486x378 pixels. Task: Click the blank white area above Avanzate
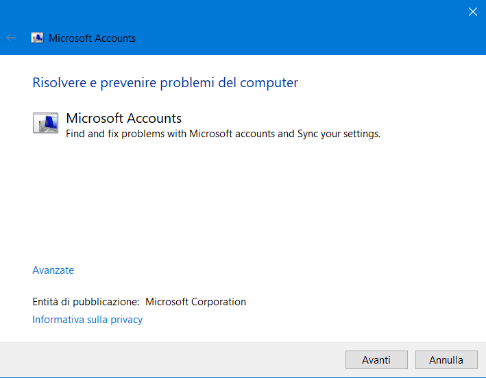point(240,206)
